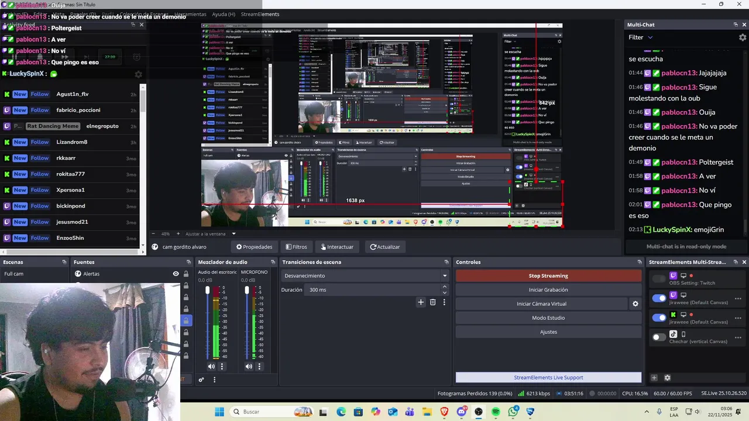Image resolution: width=749 pixels, height=421 pixels.
Task: Adjust MICROFONO volume slider
Action: pos(247,290)
